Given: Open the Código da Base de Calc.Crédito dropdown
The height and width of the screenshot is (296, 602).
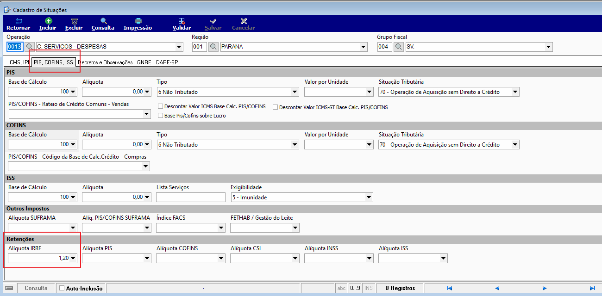Looking at the screenshot, I should point(147,166).
